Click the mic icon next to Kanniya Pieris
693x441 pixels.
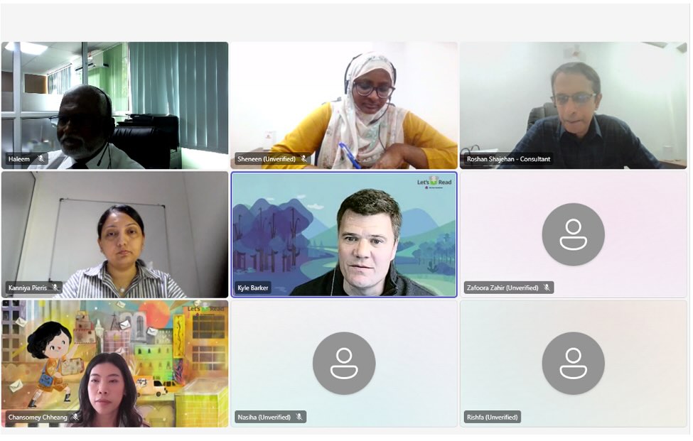55,288
